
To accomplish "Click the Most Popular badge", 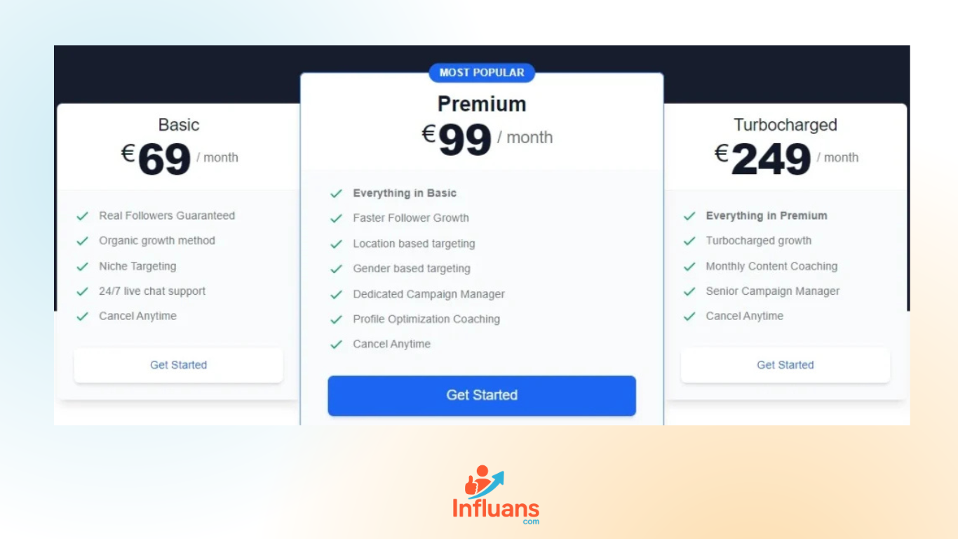I will point(482,72).
